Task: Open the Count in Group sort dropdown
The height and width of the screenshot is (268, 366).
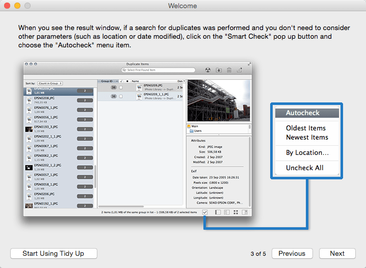Action: [50, 83]
